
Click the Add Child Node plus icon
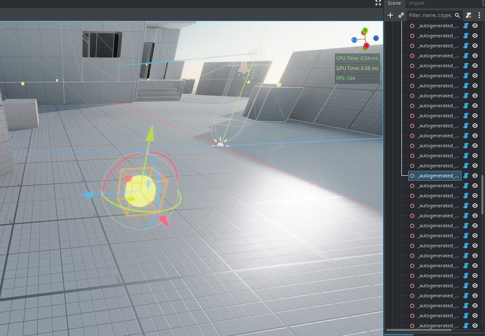pos(390,15)
